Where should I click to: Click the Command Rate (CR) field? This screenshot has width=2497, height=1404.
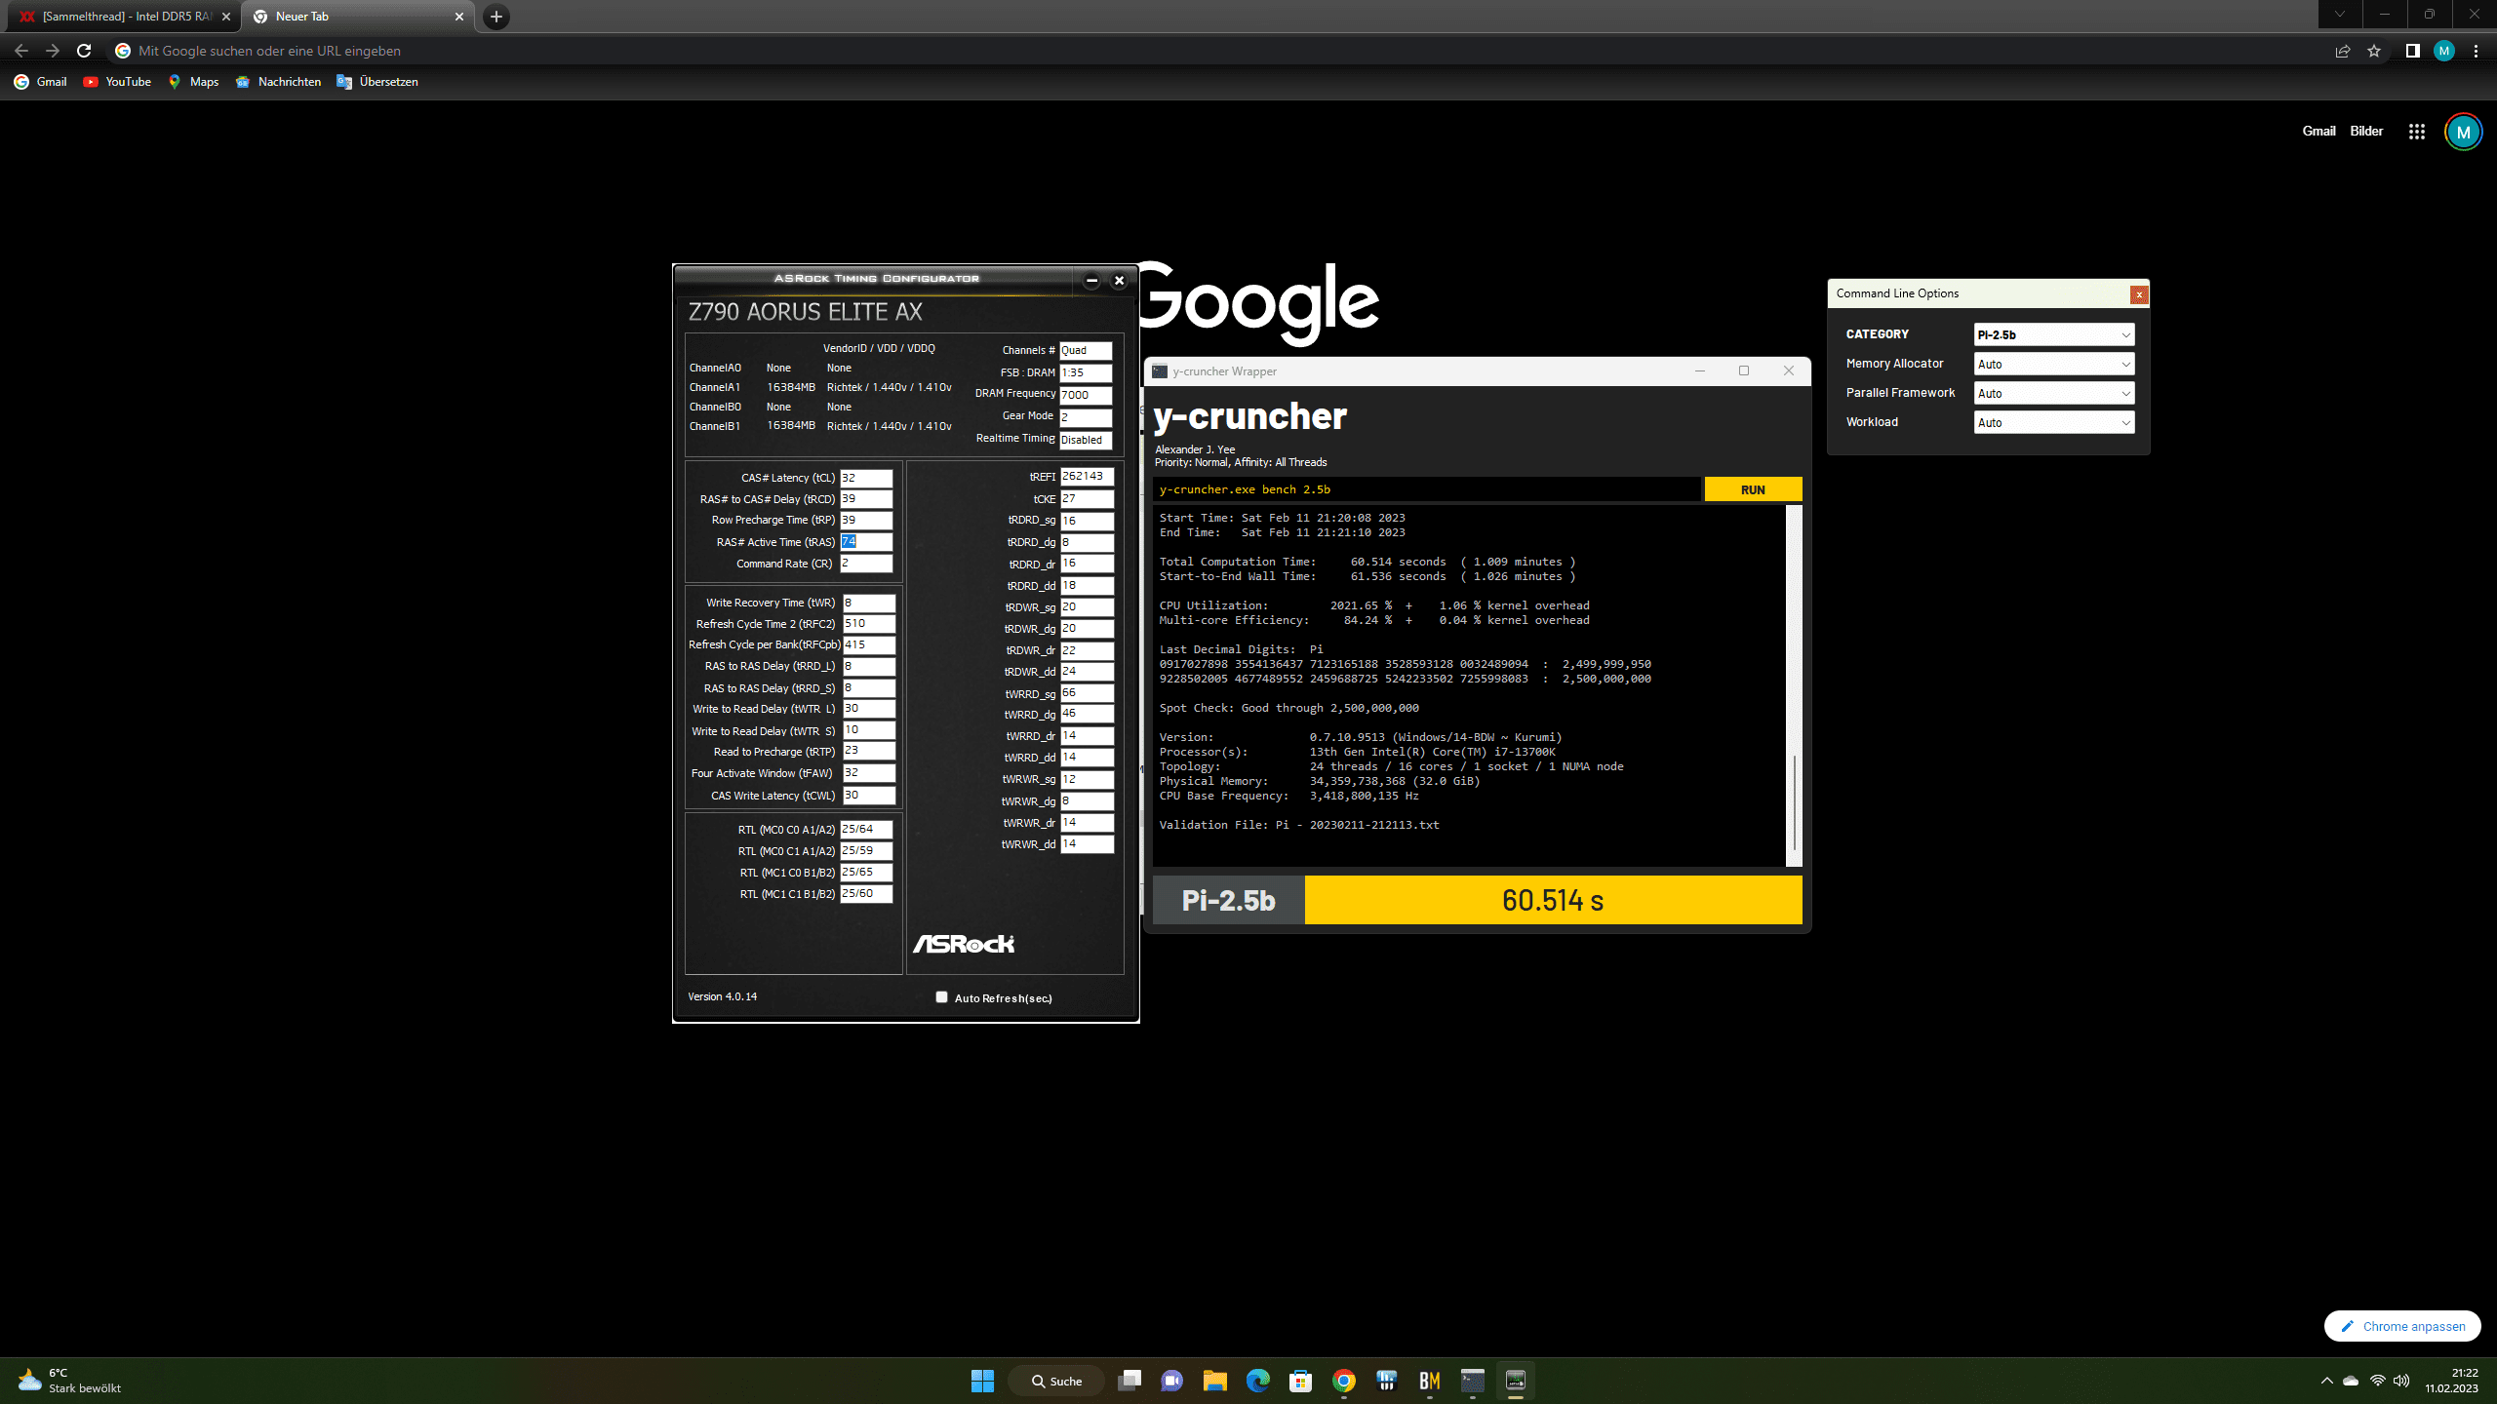(x=866, y=564)
